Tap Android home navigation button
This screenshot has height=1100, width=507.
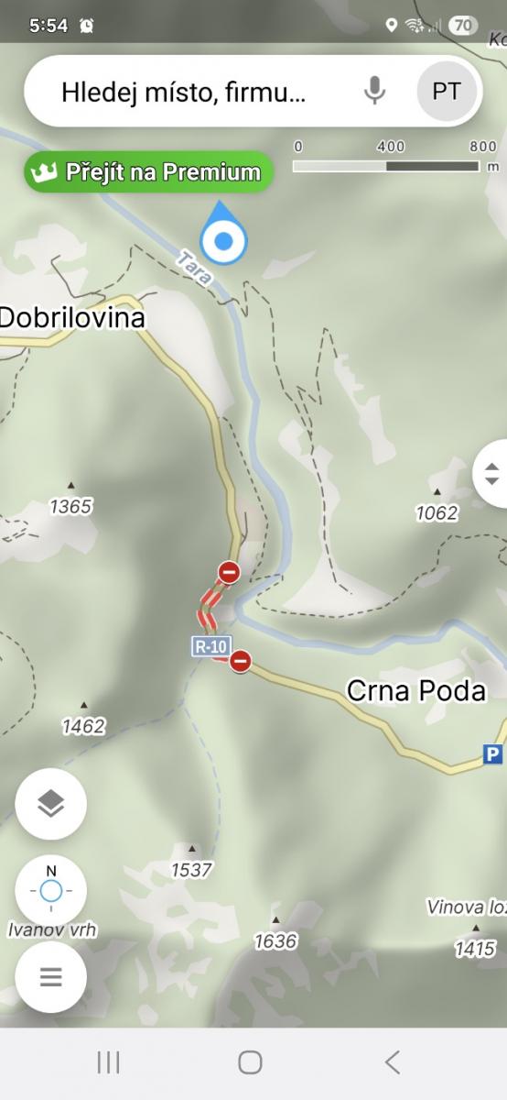pyautogui.click(x=250, y=1062)
